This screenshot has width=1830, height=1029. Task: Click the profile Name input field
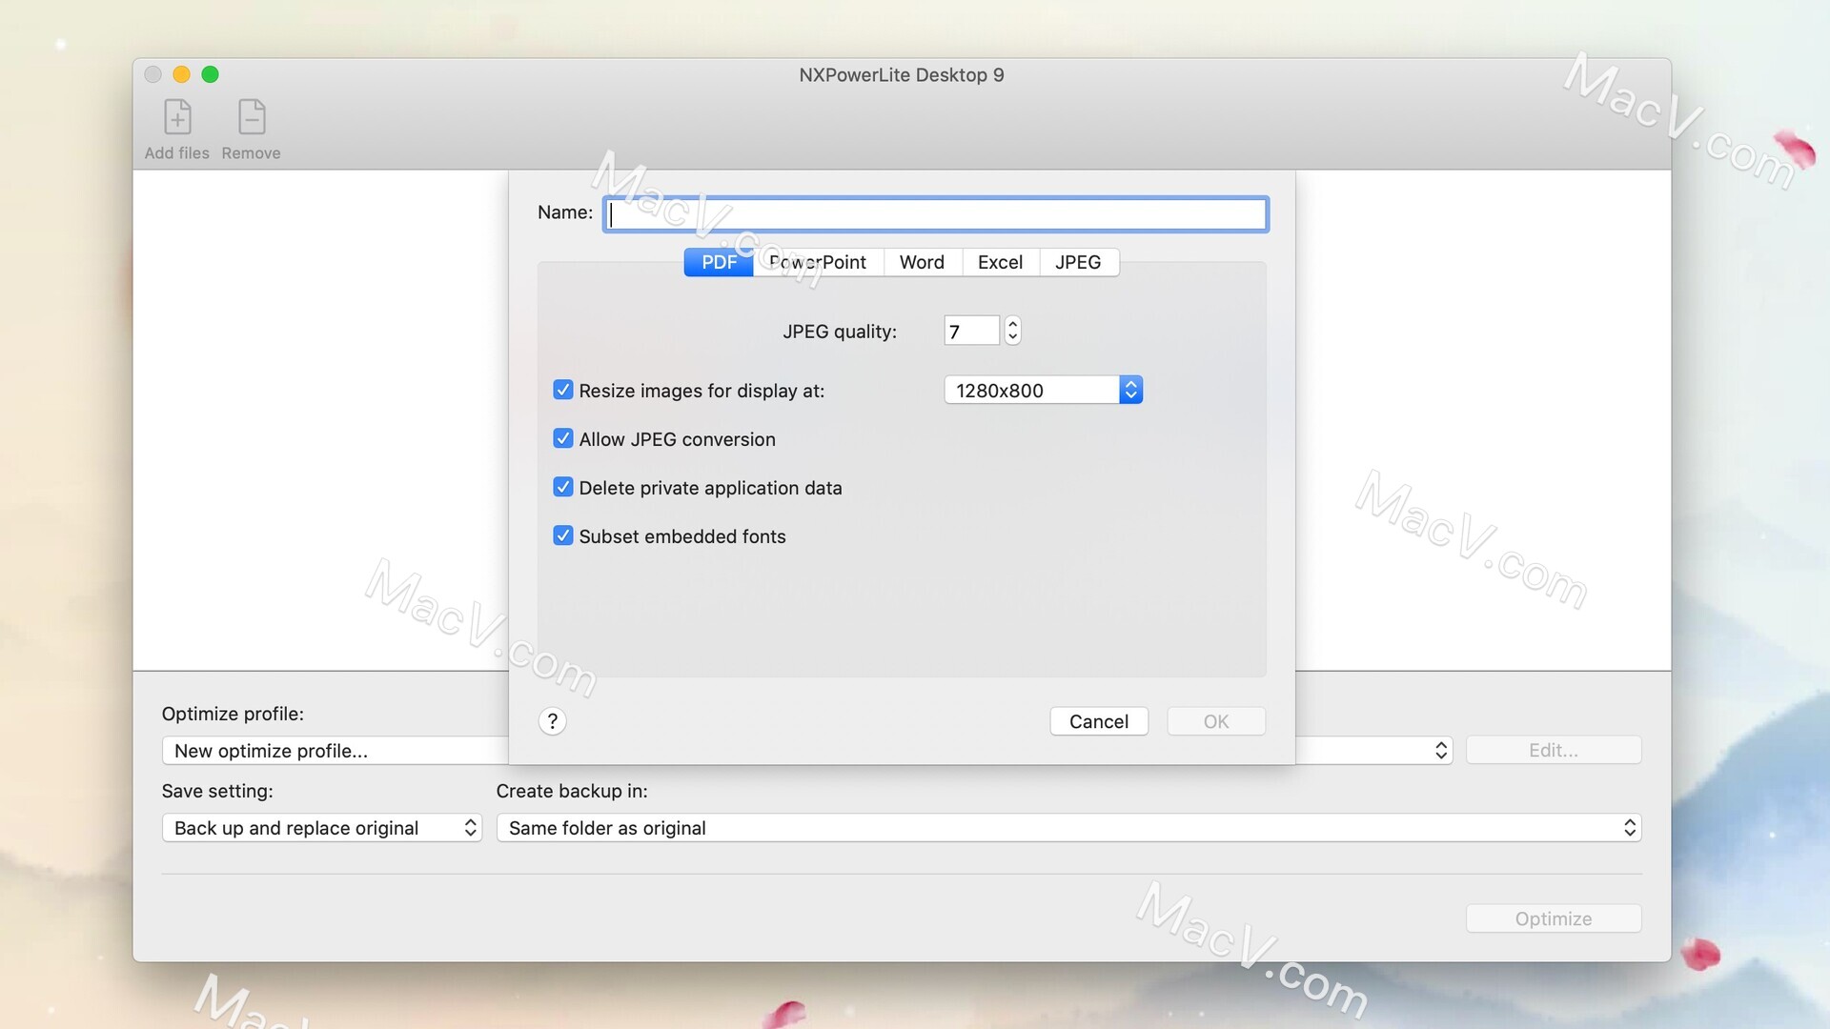click(x=935, y=212)
